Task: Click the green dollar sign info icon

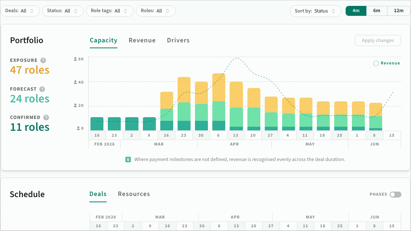Action: click(x=128, y=160)
